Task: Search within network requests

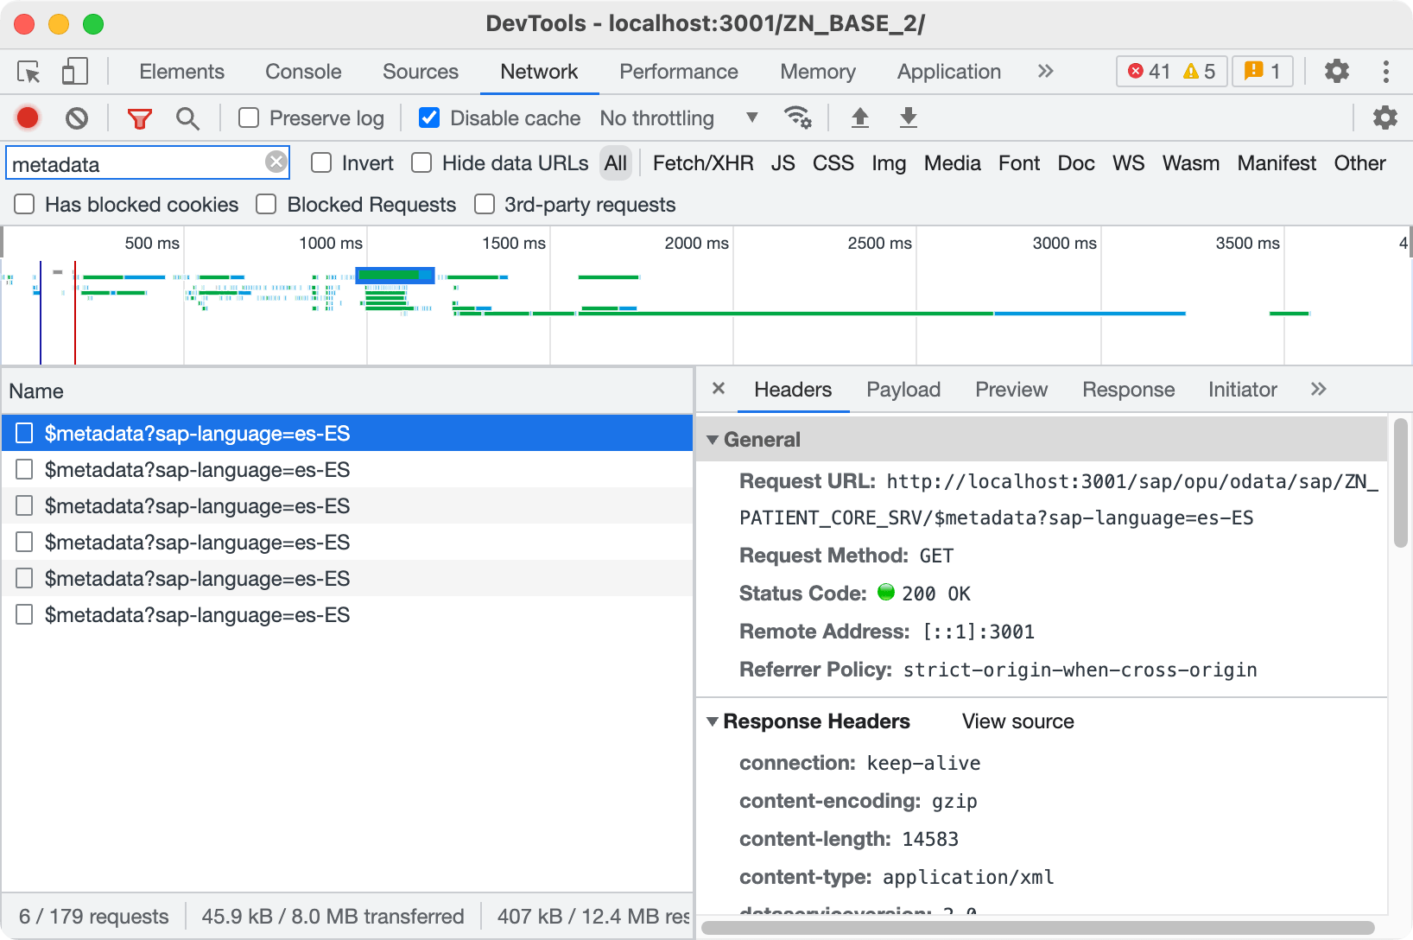Action: 187,117
